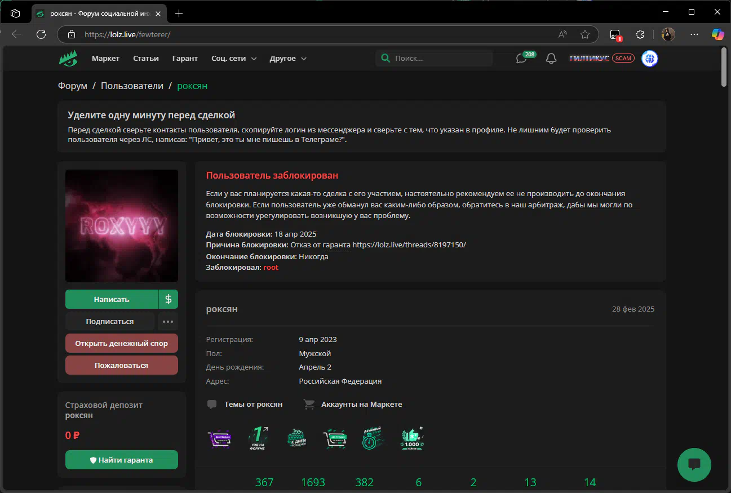The height and width of the screenshot is (493, 731).
Task: Click the 'Написать' message button
Action: click(x=112, y=299)
